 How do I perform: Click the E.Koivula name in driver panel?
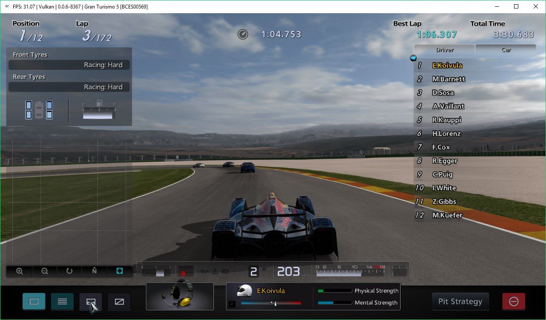point(271,291)
